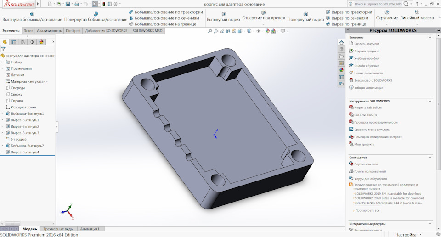Click Вытянутая бобышка/основание tool
The height and width of the screenshot is (237, 441).
tap(32, 17)
